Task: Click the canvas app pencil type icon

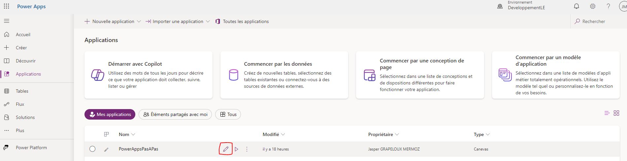Action: point(106,149)
